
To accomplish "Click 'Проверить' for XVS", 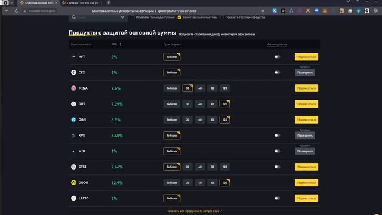I will [305, 136].
